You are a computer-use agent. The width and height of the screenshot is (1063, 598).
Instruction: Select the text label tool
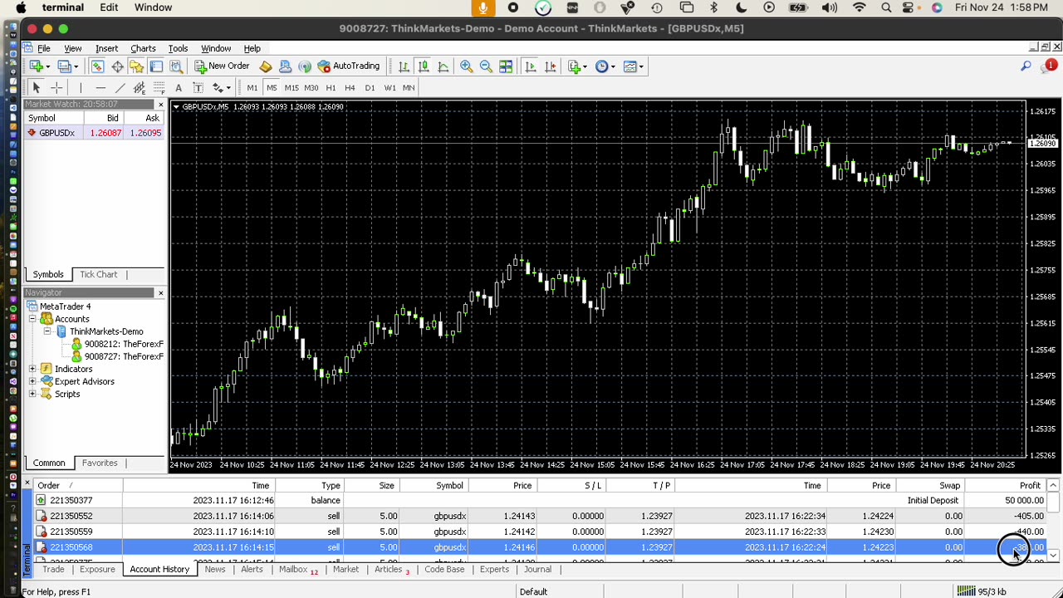tap(198, 87)
